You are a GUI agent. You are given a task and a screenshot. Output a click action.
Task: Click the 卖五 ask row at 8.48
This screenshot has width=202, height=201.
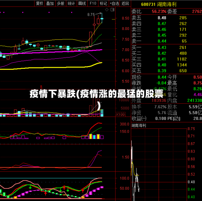click(x=166, y=18)
